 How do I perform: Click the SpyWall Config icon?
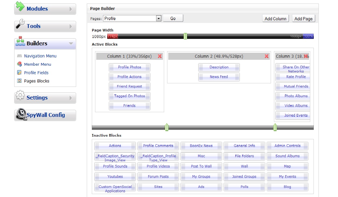(x=21, y=114)
